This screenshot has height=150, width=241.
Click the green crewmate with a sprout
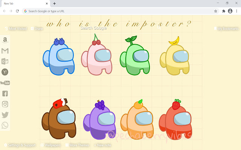coord(135,55)
